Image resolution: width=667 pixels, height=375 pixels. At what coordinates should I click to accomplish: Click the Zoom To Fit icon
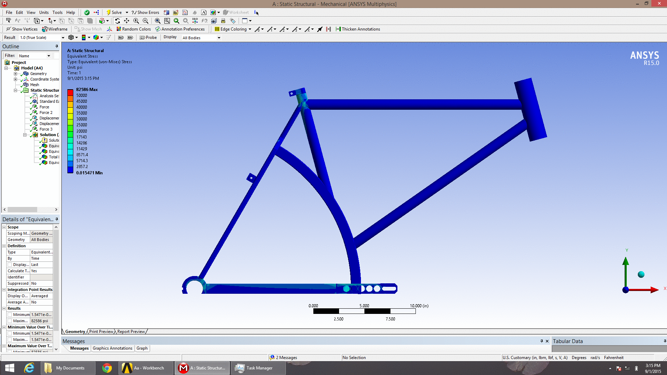(158, 21)
